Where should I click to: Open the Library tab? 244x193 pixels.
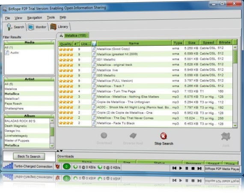tap(60, 27)
